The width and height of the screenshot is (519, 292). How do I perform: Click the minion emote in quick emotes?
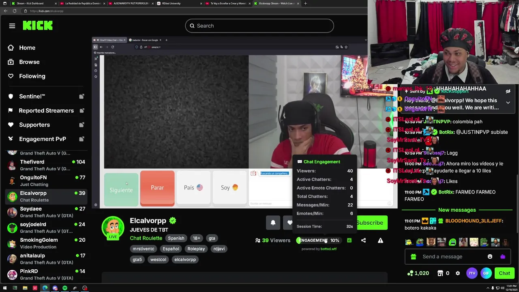409,243
